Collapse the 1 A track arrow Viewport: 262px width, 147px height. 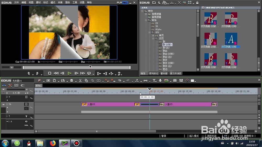tap(7, 121)
